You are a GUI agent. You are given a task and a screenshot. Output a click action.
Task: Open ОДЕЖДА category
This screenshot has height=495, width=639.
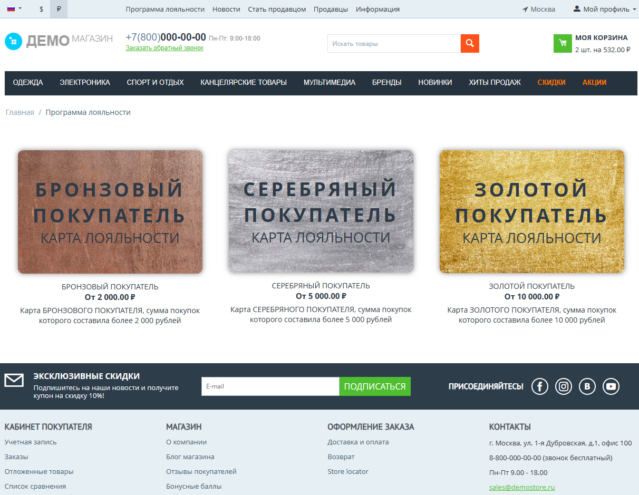(x=28, y=82)
